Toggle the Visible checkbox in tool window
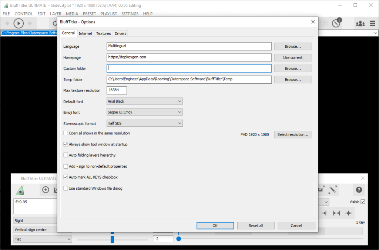Screen dimensions: 379x250 [363, 201]
